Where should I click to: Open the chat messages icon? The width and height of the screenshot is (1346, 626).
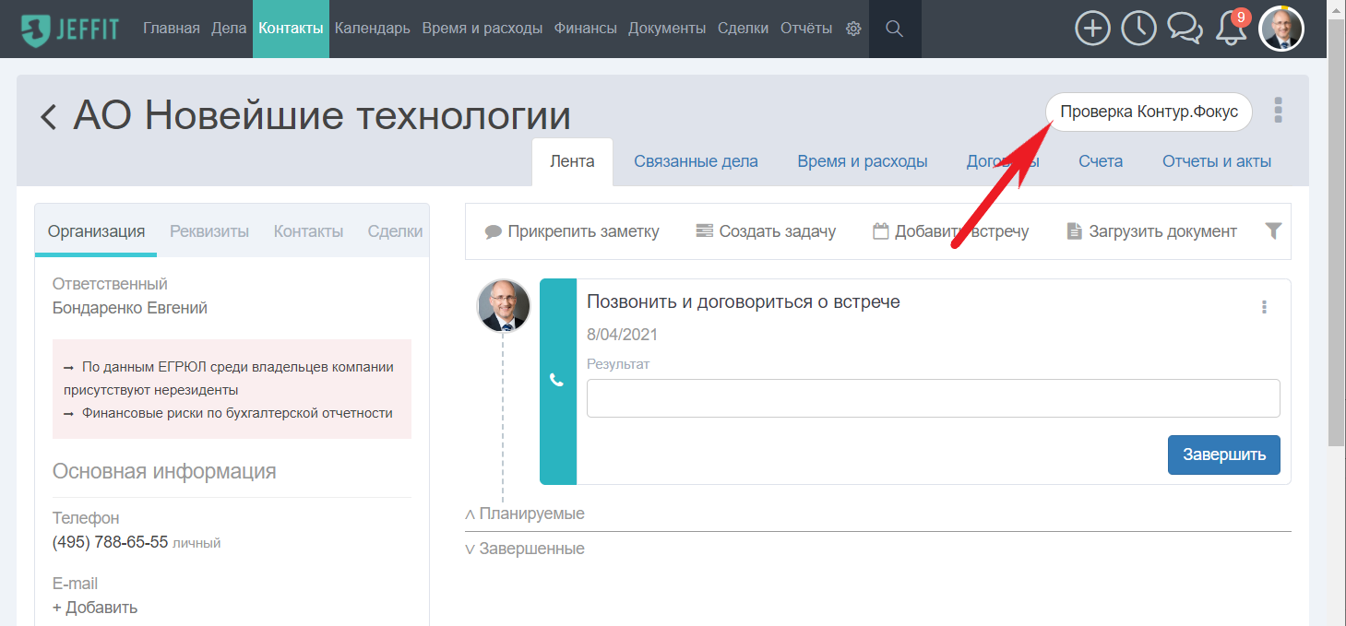coord(1185,28)
